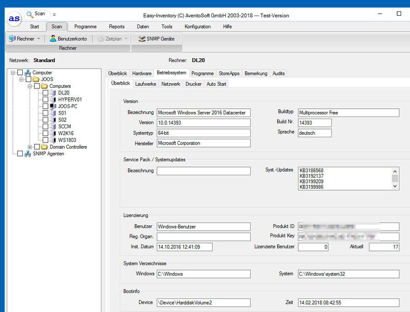The height and width of the screenshot is (312, 410).
Task: Tick the HYPERV01 checkbox
Action: point(45,99)
